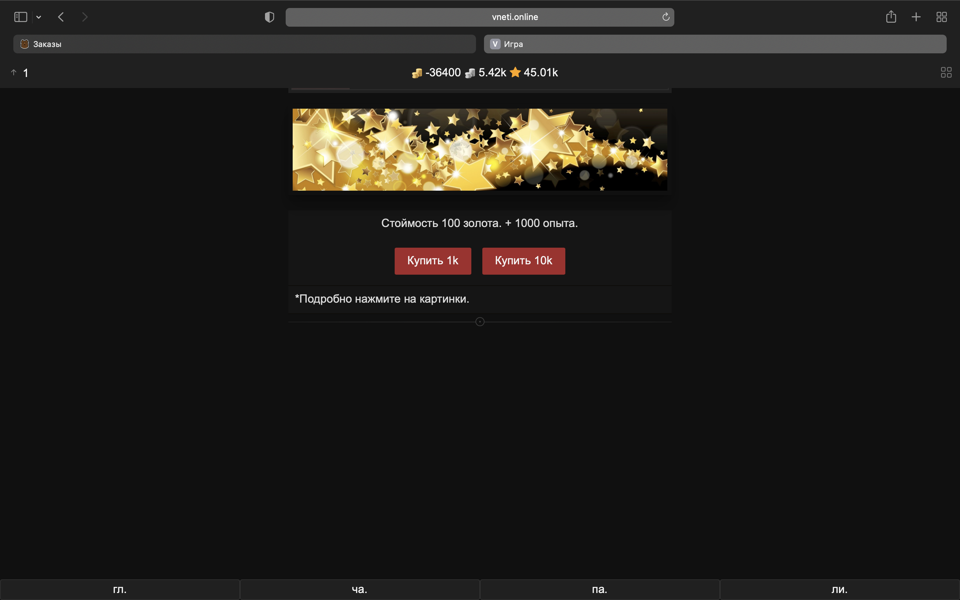The height and width of the screenshot is (600, 960).
Task: Click the vneti.online address bar
Action: coord(515,17)
